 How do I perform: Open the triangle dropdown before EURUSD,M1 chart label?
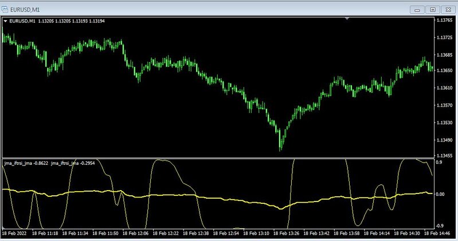[5, 21]
